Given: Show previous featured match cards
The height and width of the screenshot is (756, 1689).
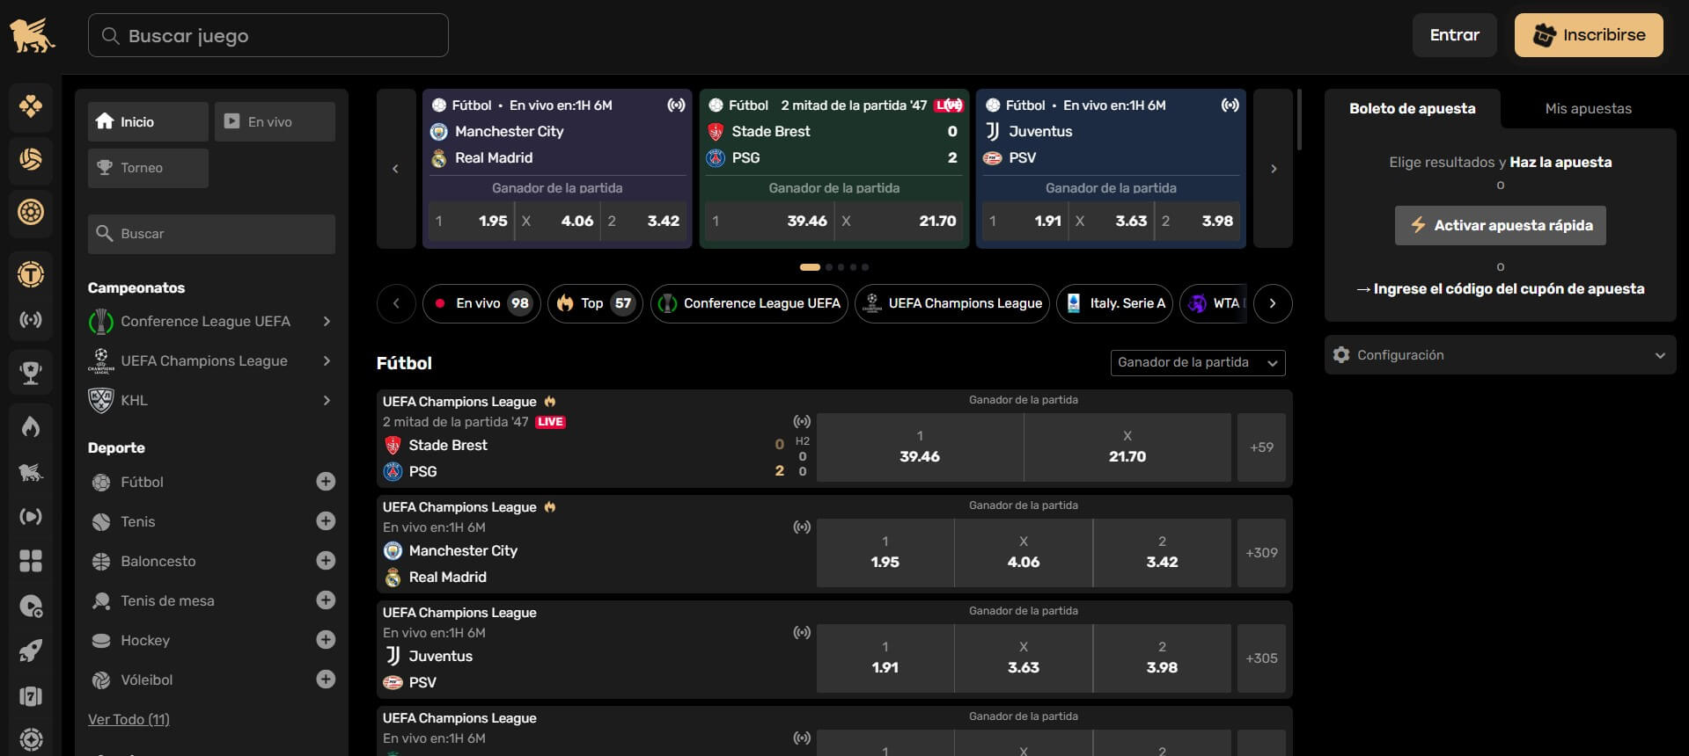Looking at the screenshot, I should [x=396, y=169].
